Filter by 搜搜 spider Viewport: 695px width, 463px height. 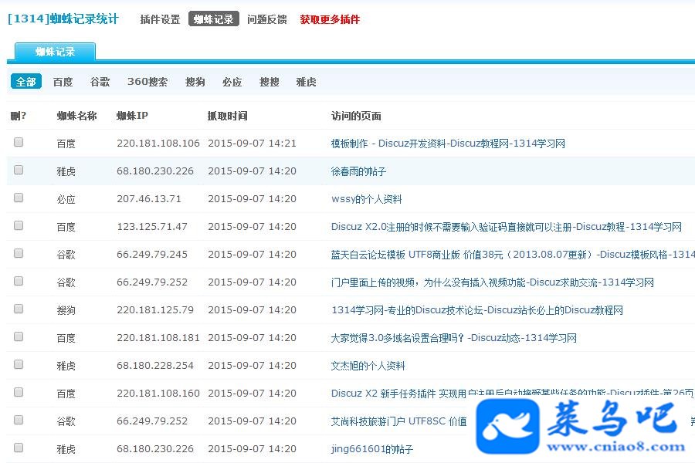tap(269, 82)
